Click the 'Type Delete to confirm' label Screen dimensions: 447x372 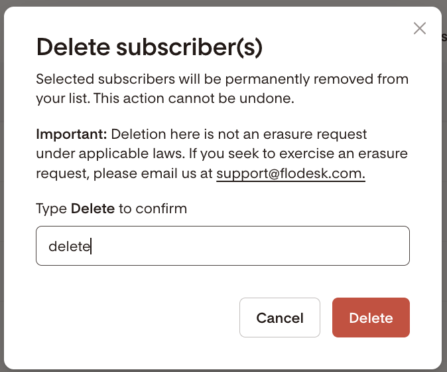pos(111,209)
